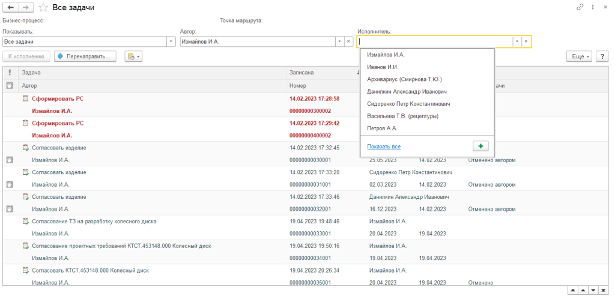
Task: Click the back navigation arrow
Action: 11,8
